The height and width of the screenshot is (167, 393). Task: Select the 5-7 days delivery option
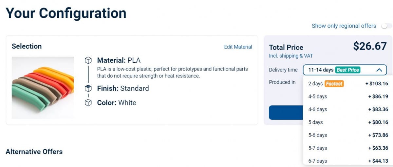(348, 148)
